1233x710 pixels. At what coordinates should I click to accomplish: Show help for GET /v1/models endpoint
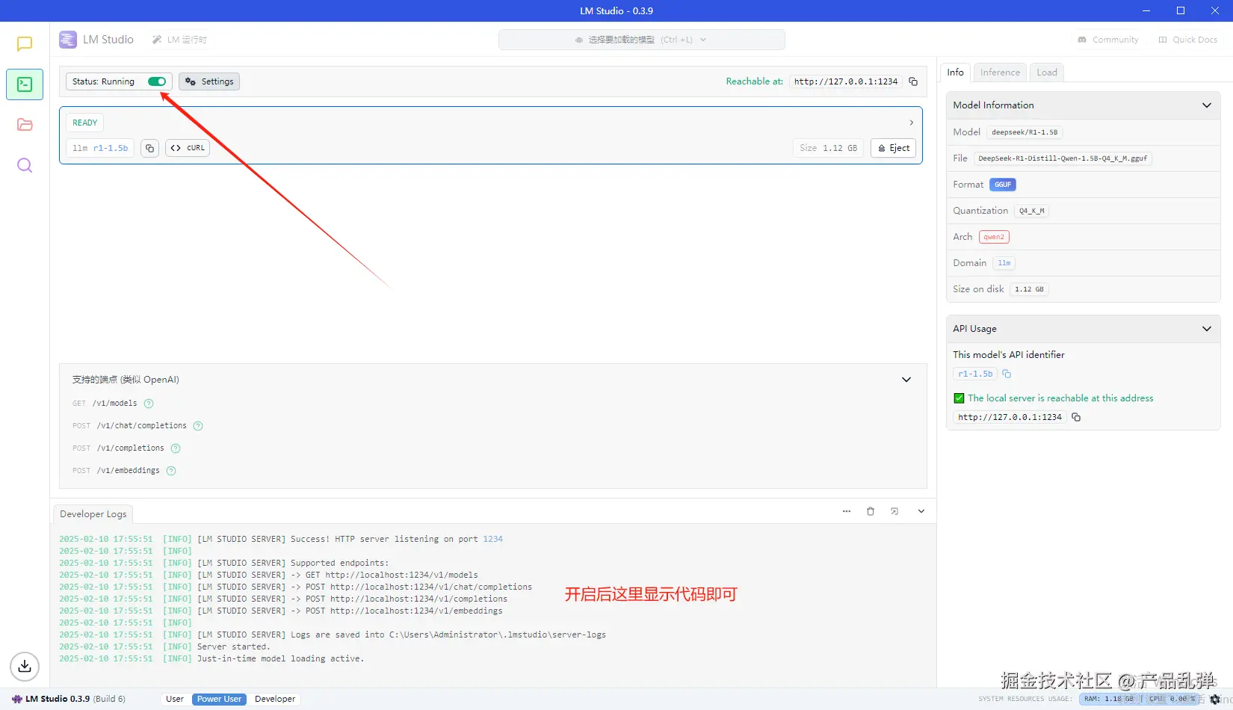[149, 404]
